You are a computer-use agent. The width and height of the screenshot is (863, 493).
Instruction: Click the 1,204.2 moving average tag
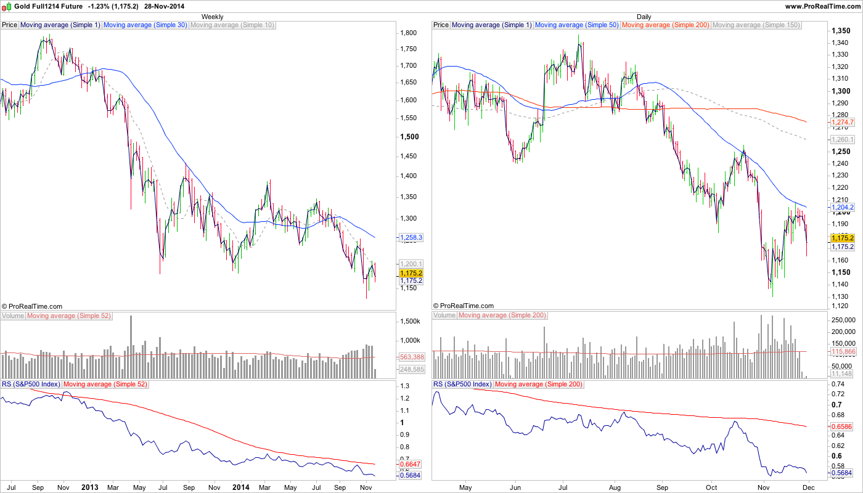click(x=843, y=207)
